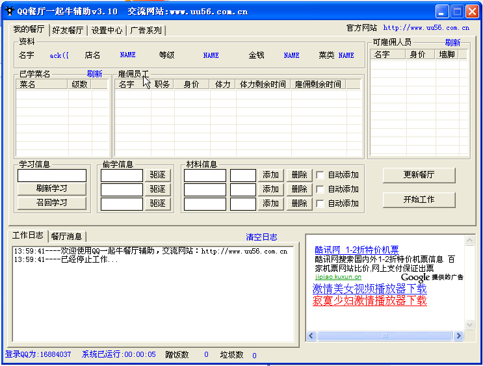483x366 pixels.
Task: Open 激情美女视频播放器下载 link
Action: click(x=369, y=289)
